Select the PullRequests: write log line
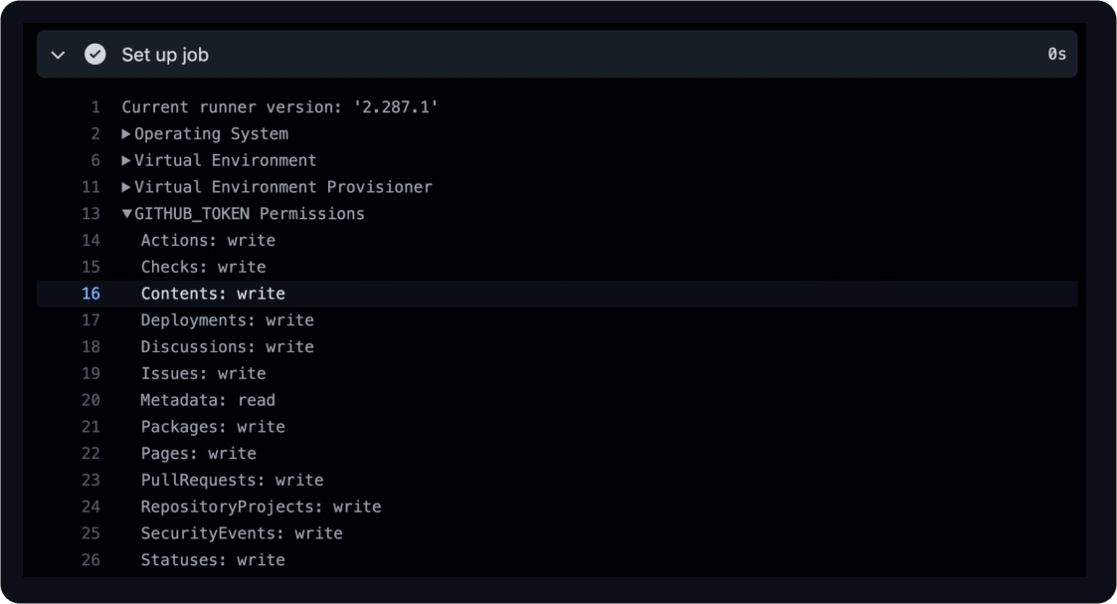The height and width of the screenshot is (604, 1117). pyautogui.click(x=557, y=480)
